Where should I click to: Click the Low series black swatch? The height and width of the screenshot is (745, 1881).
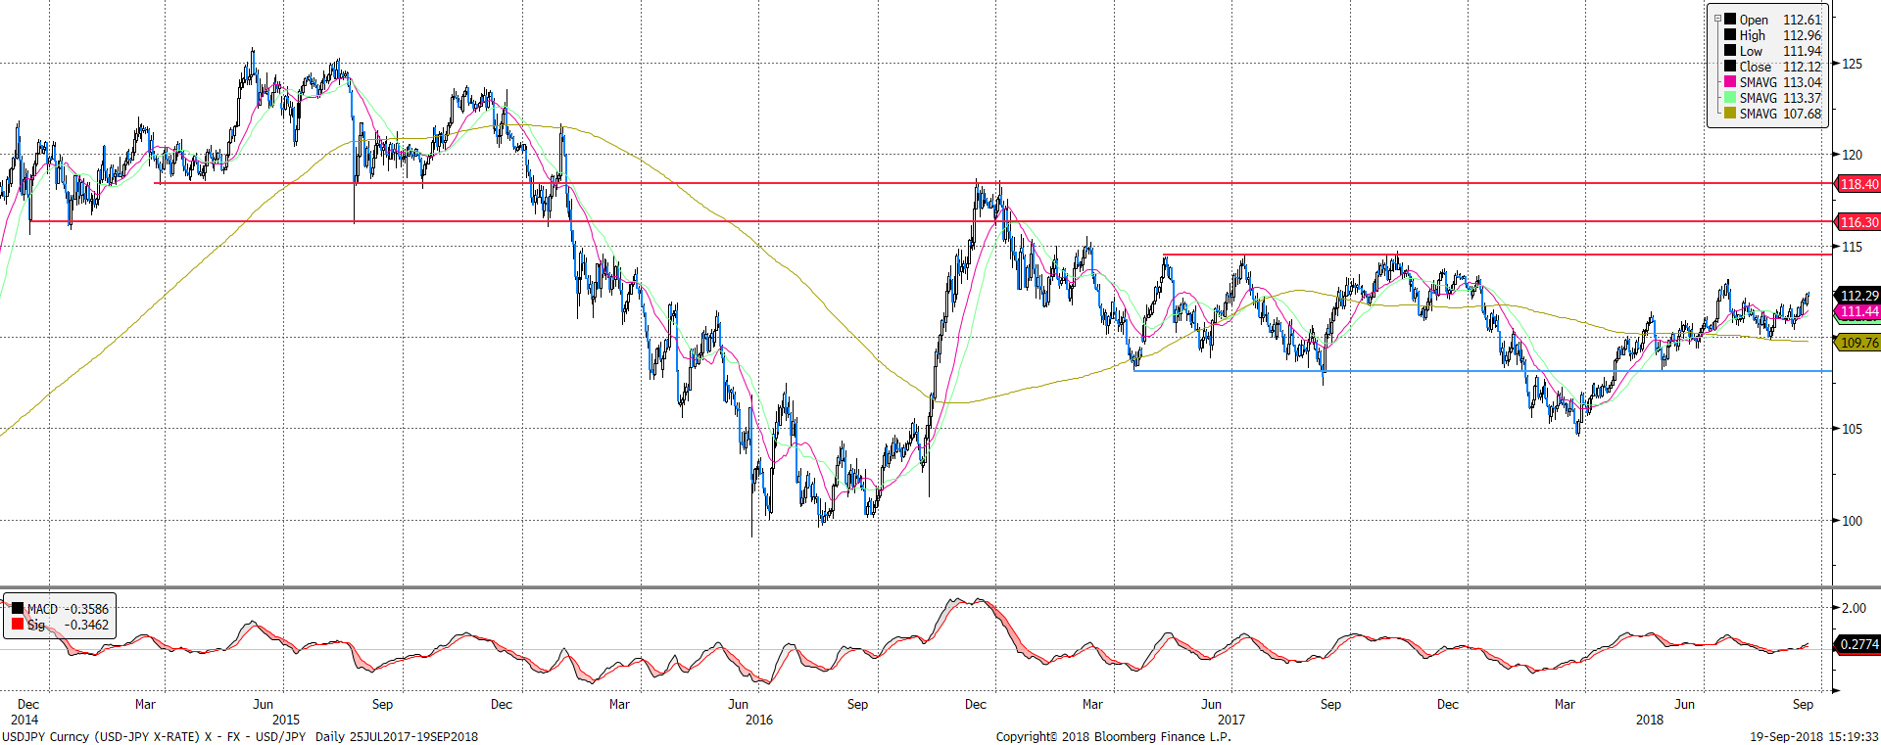(1730, 50)
